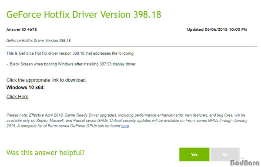Click 'Click the appropriate link to download.' text
Image resolution: width=261 pixels, height=167 pixels.
click(47, 80)
